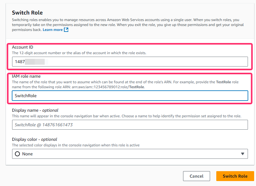Select the Display name optional text box
This screenshot has height=186, width=256.
tap(130, 125)
